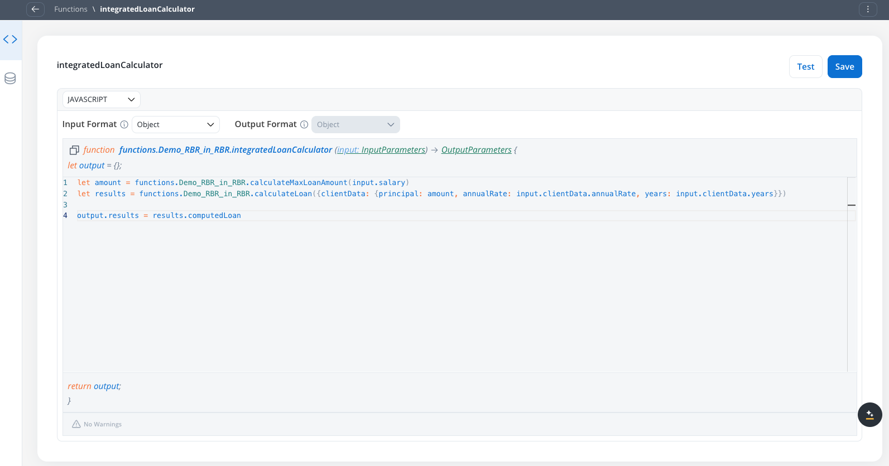Click the Input Format info icon
The height and width of the screenshot is (466, 889).
coord(124,124)
